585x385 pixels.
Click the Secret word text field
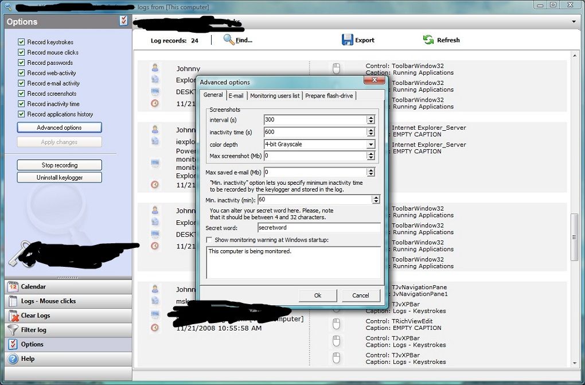pos(318,228)
